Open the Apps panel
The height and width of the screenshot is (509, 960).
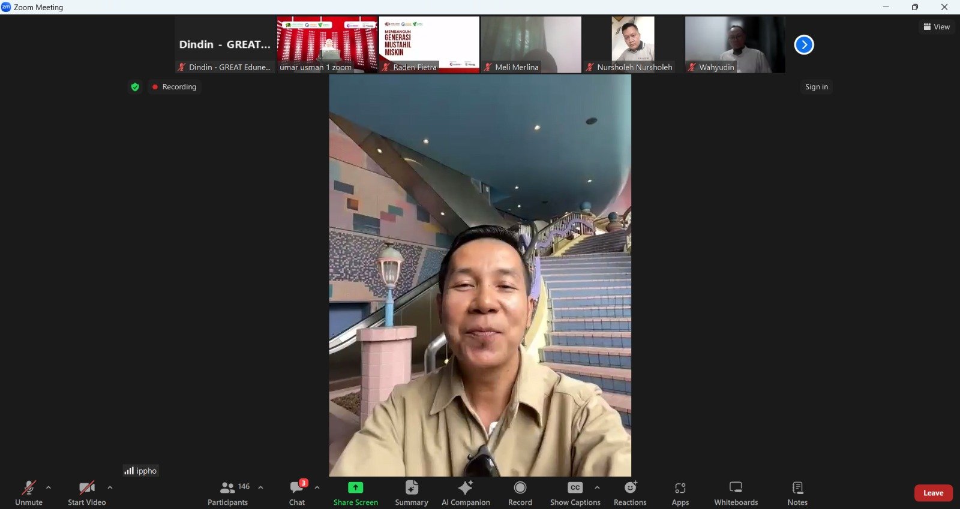tap(680, 493)
